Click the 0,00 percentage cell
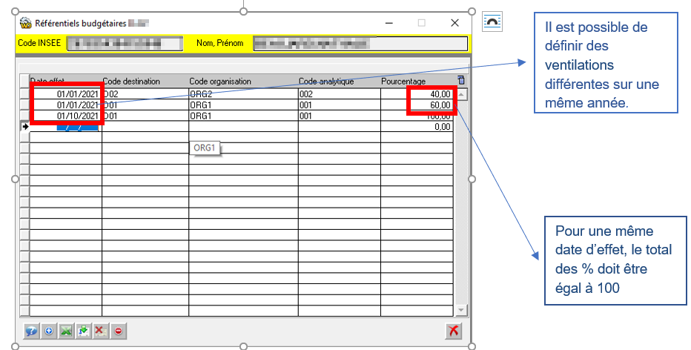This screenshot has width=691, height=350. pyautogui.click(x=417, y=127)
